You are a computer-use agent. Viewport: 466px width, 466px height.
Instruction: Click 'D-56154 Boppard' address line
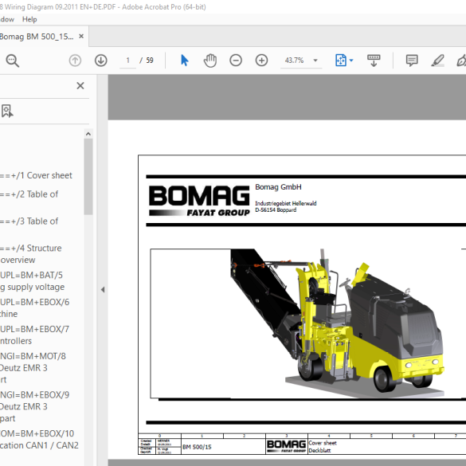[276, 210]
